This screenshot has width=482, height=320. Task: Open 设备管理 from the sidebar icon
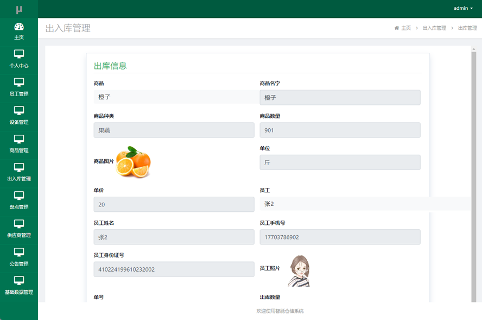pos(19,111)
